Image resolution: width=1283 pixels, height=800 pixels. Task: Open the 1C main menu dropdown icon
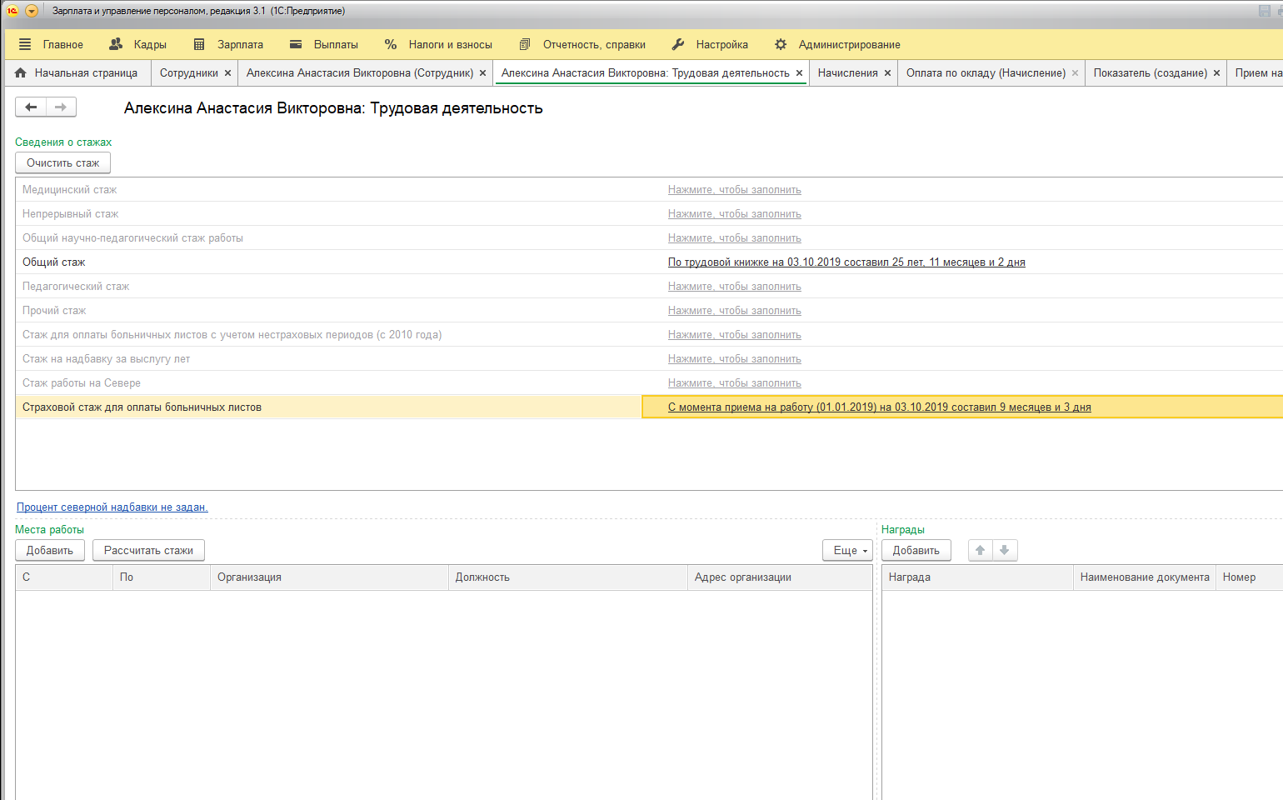(x=32, y=11)
